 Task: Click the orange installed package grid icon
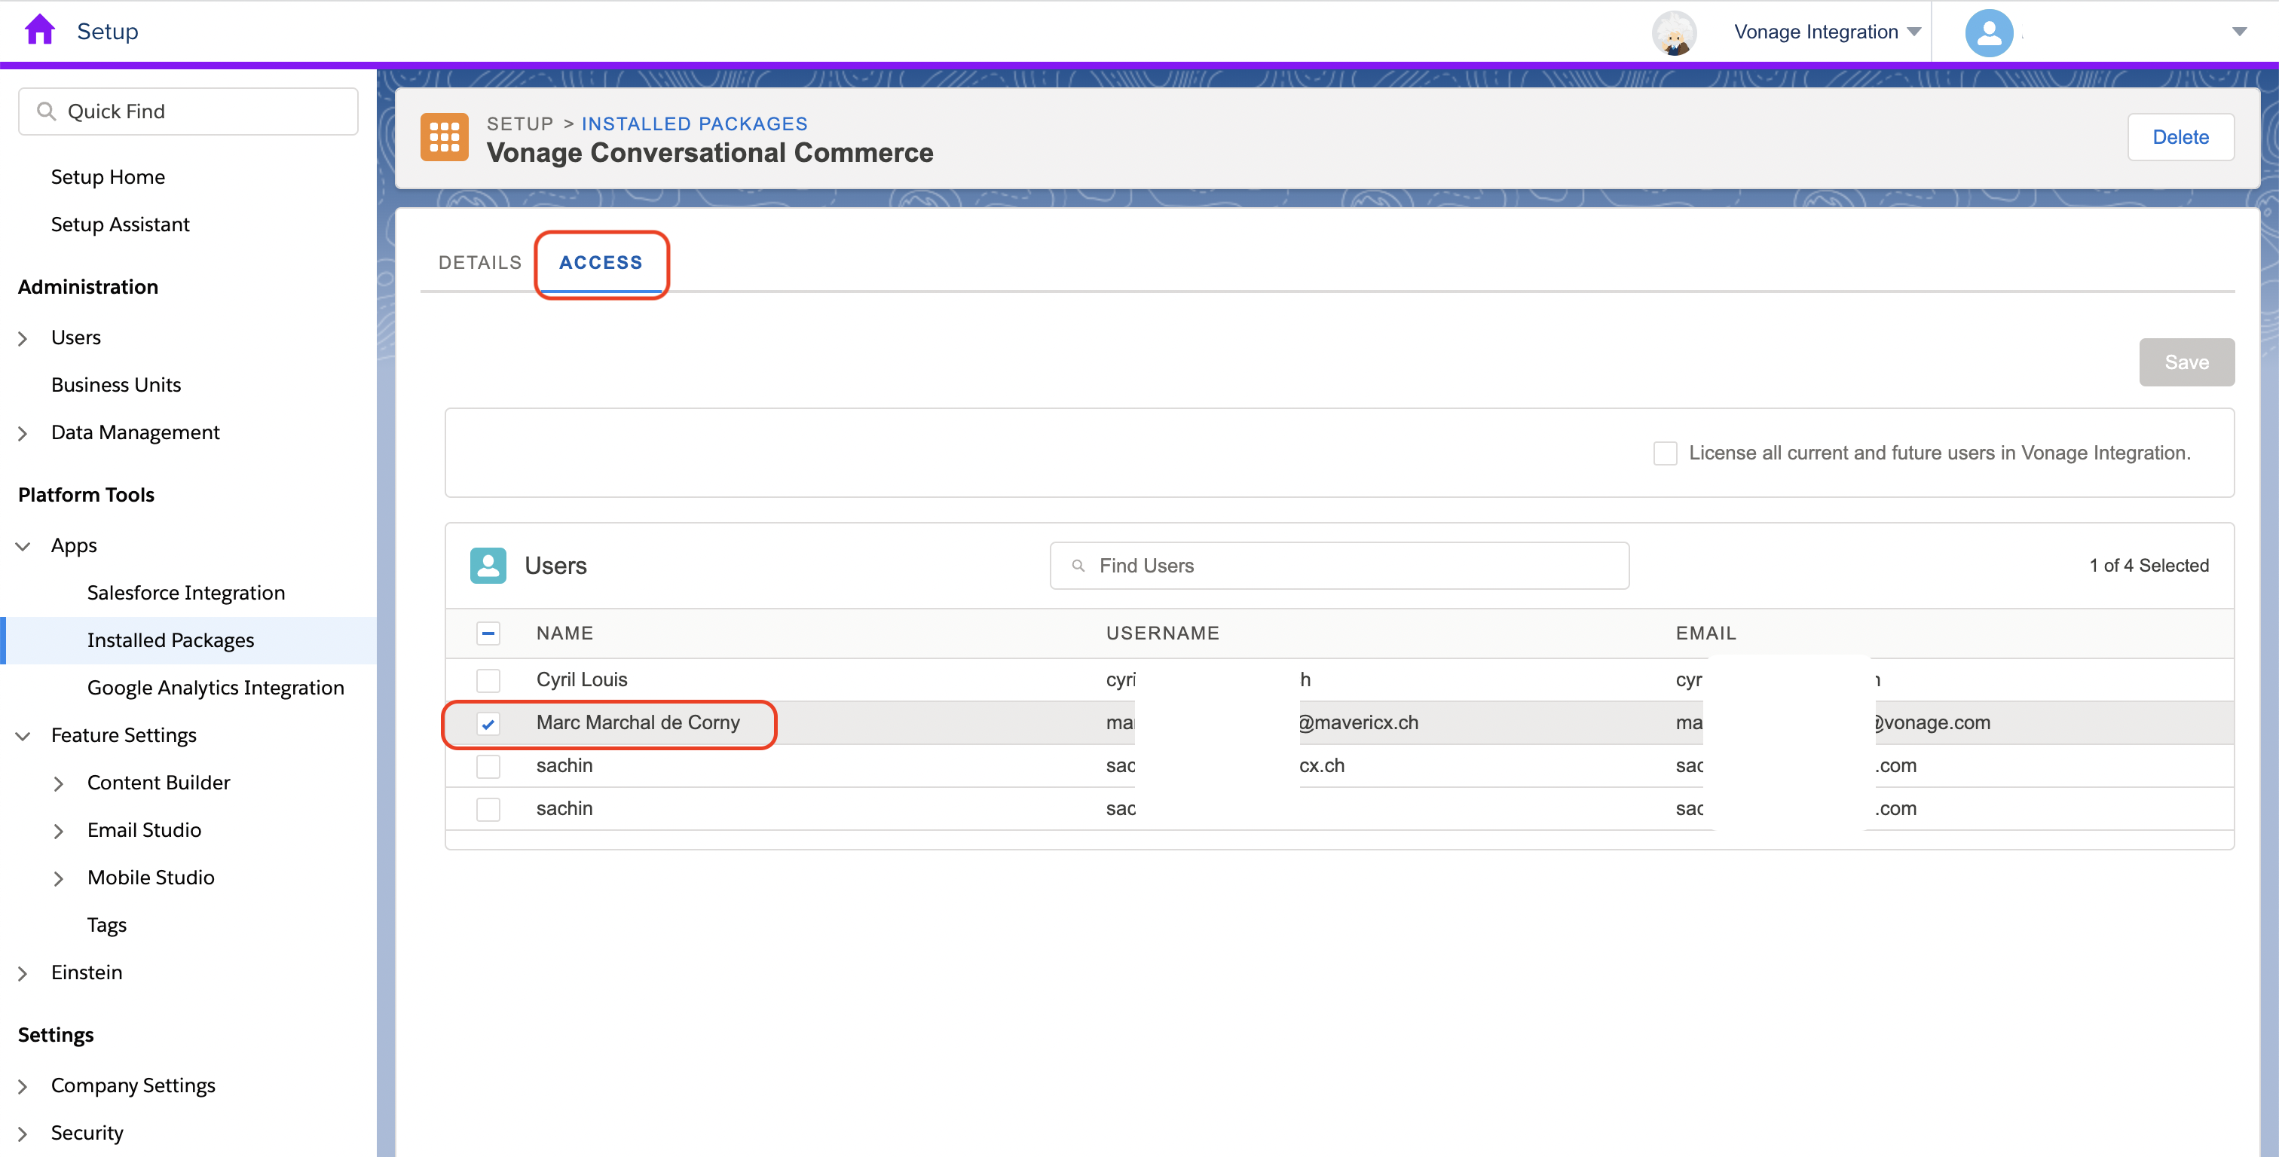click(x=444, y=137)
